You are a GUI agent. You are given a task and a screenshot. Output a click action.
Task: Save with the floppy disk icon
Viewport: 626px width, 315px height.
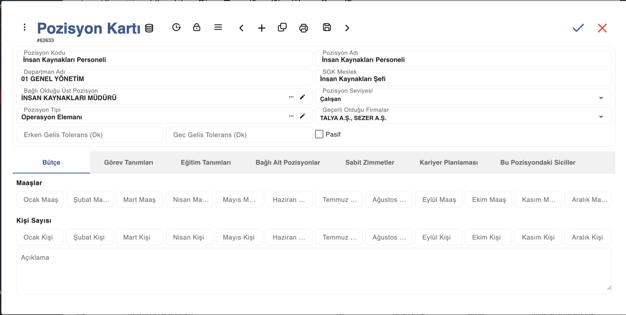click(x=327, y=27)
